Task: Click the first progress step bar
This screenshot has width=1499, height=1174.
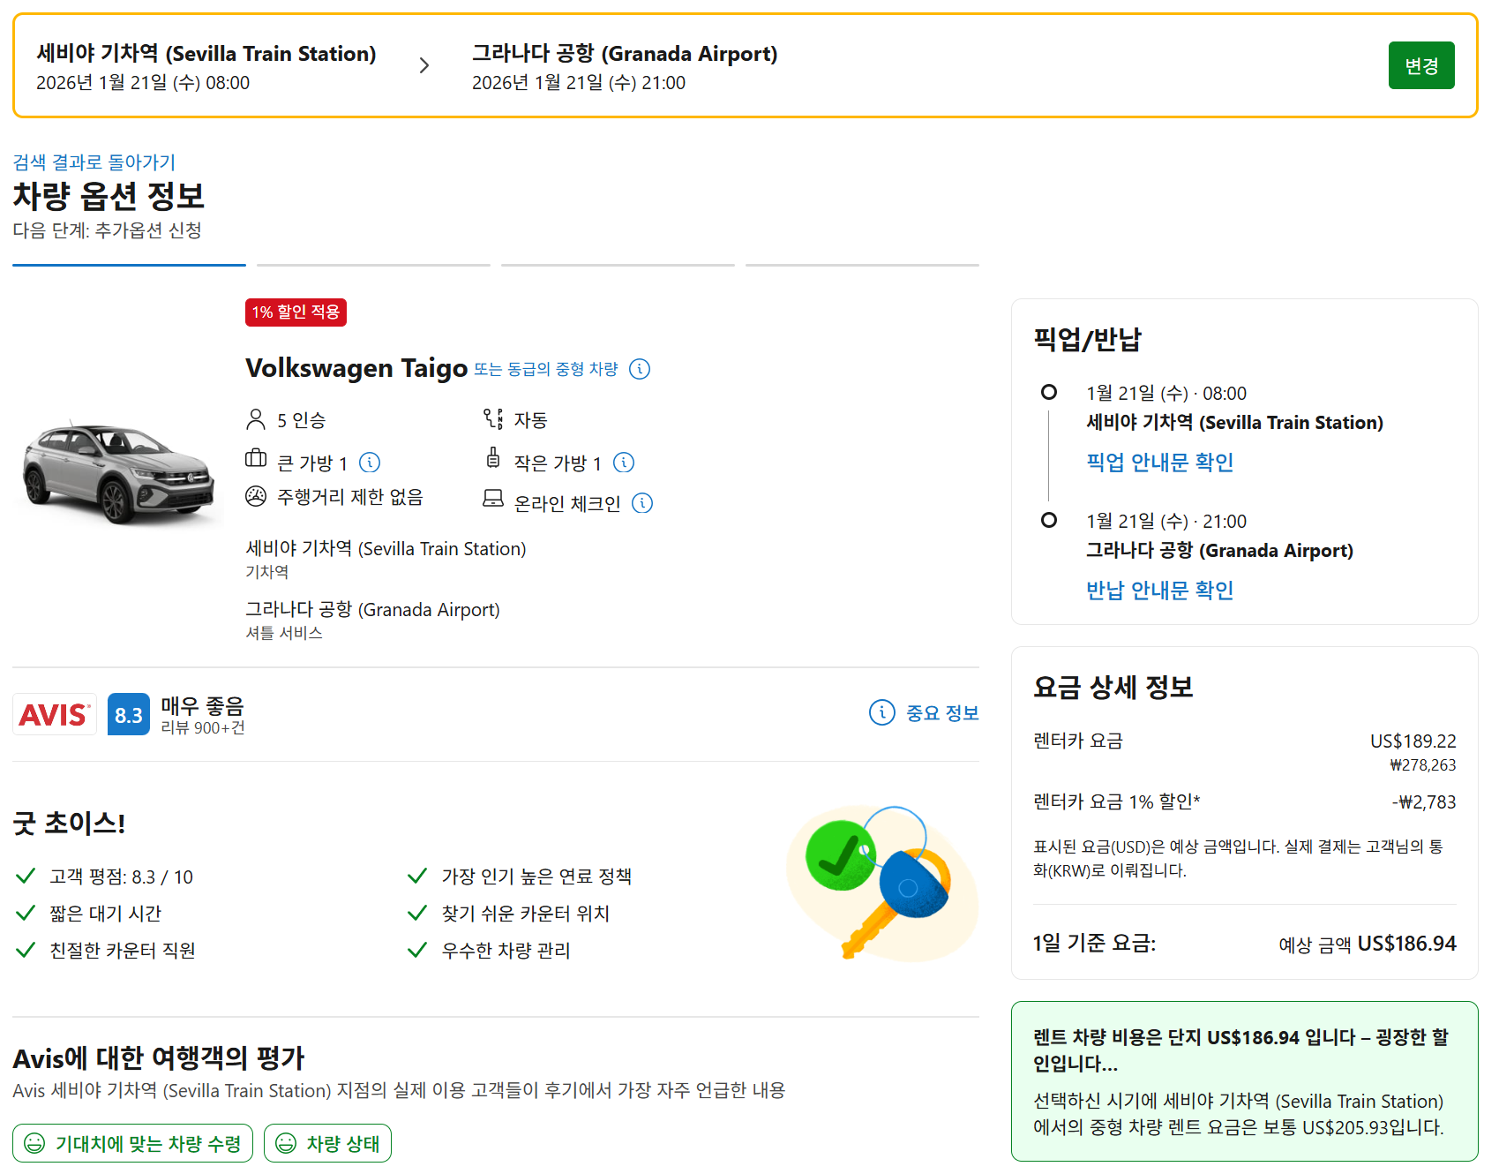Action: click(129, 264)
